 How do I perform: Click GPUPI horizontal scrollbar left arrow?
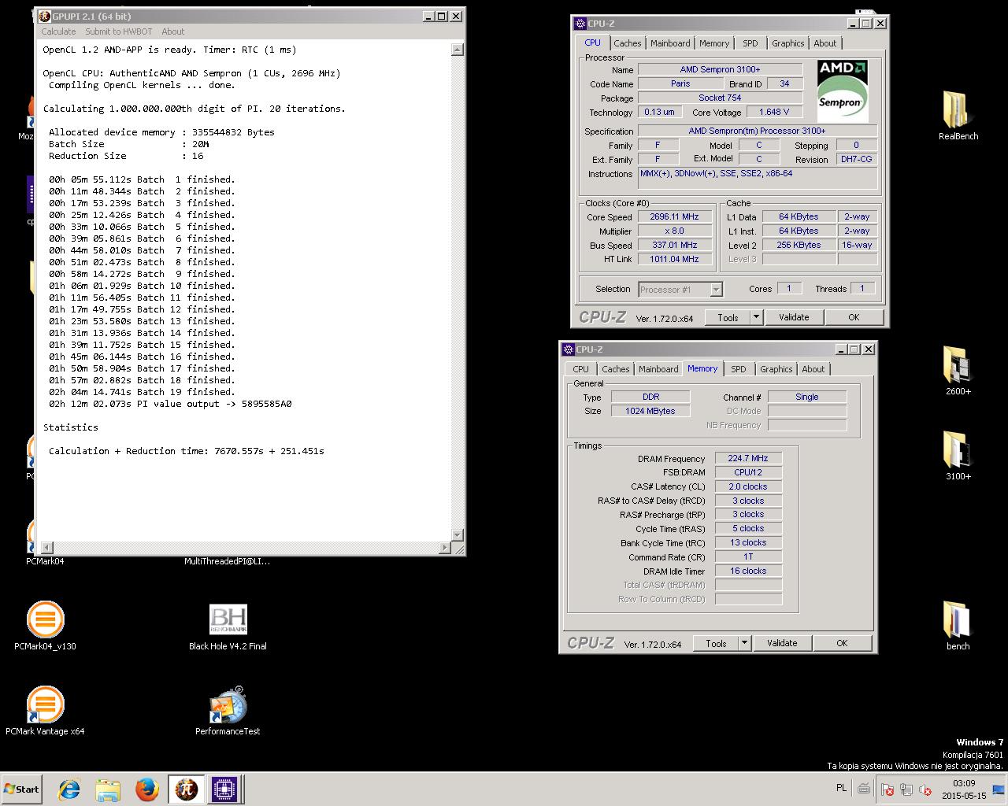[x=46, y=547]
